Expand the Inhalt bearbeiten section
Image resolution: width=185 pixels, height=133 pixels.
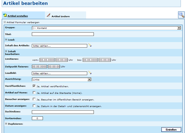(x=6, y=51)
